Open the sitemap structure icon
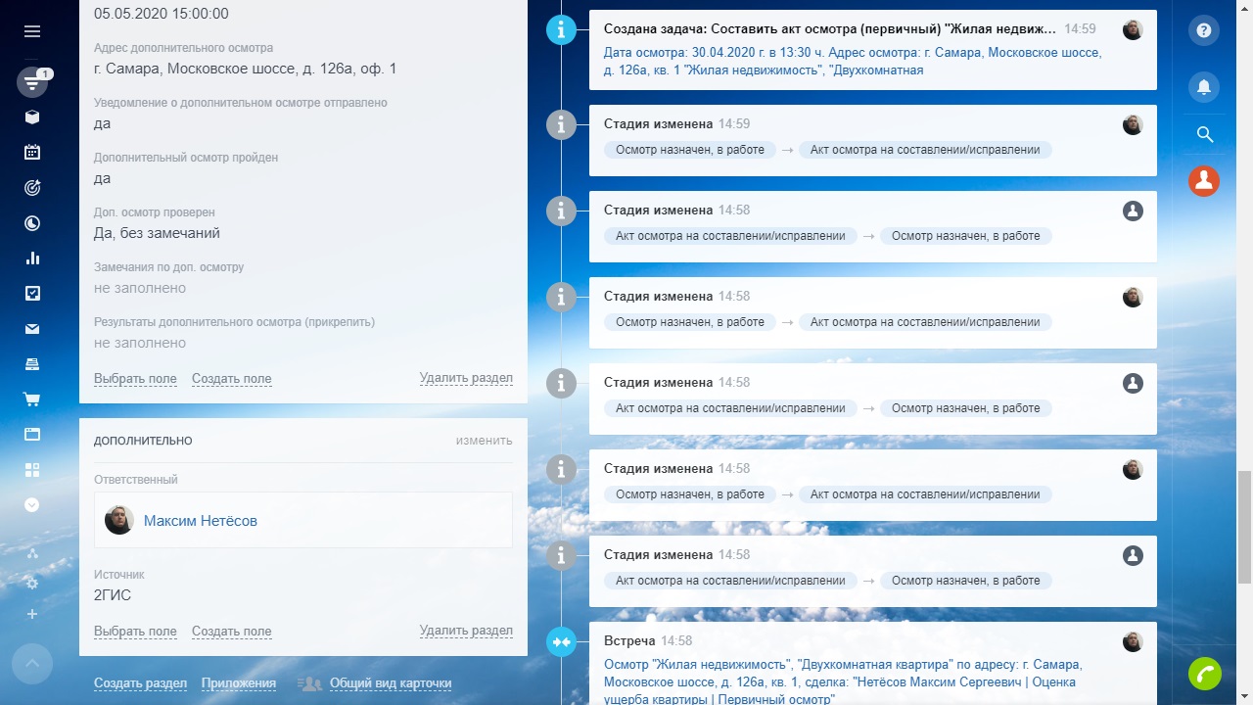The image size is (1253, 705). pos(32,554)
